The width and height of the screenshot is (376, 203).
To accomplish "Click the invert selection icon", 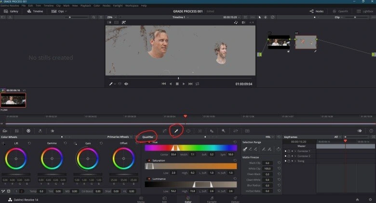I will point(279,149).
